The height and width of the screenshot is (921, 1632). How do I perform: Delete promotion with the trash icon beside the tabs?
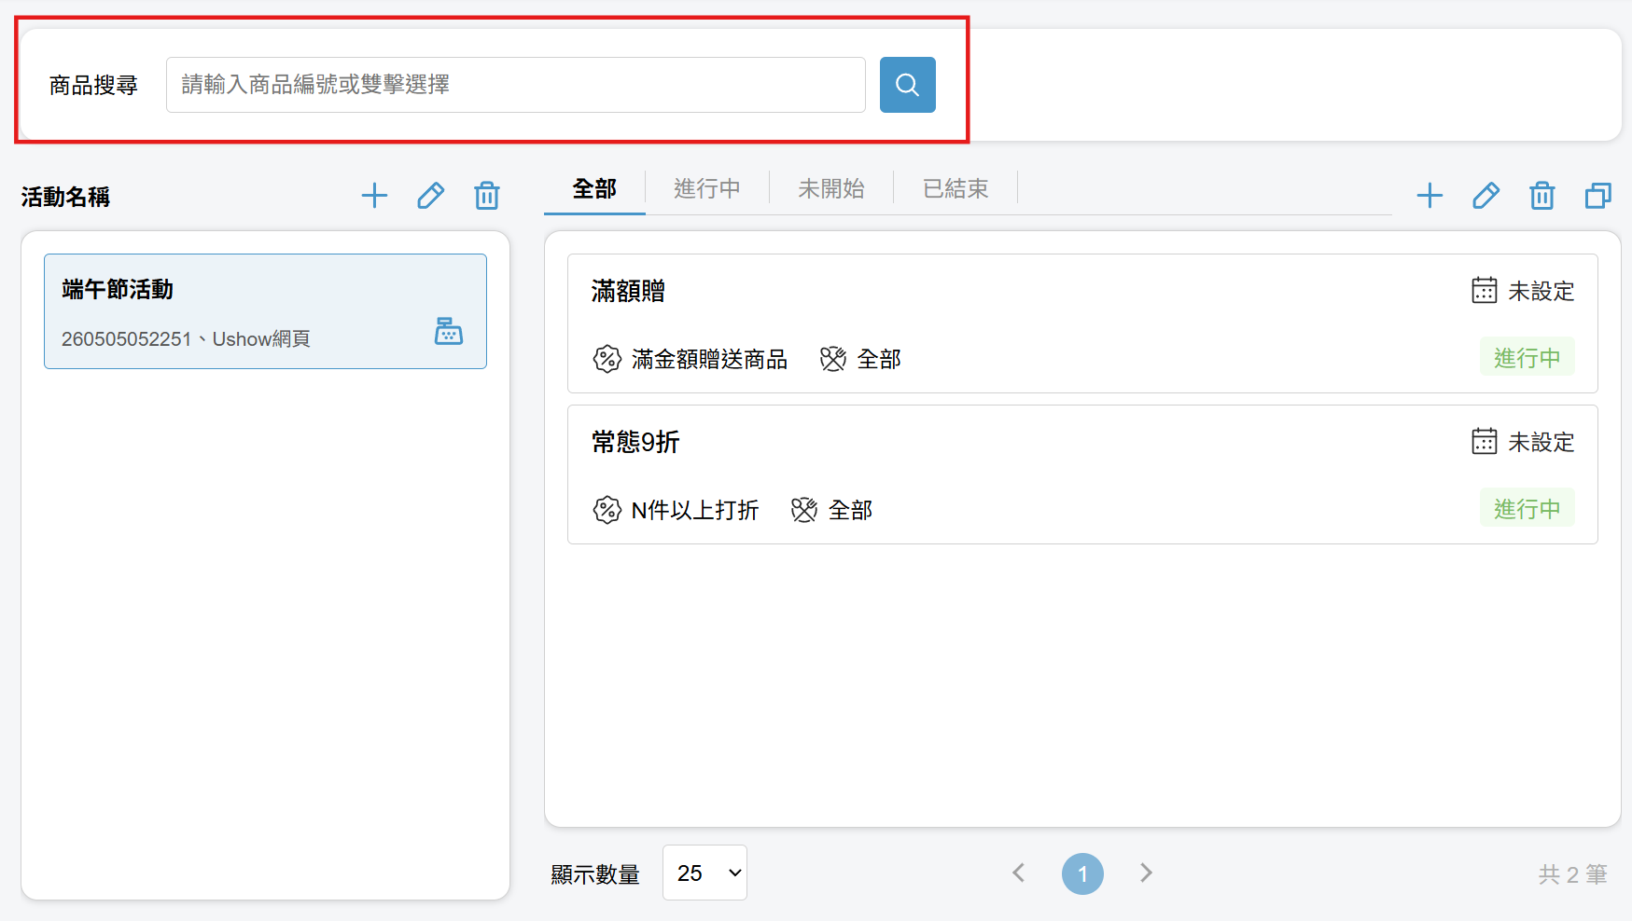click(1542, 196)
